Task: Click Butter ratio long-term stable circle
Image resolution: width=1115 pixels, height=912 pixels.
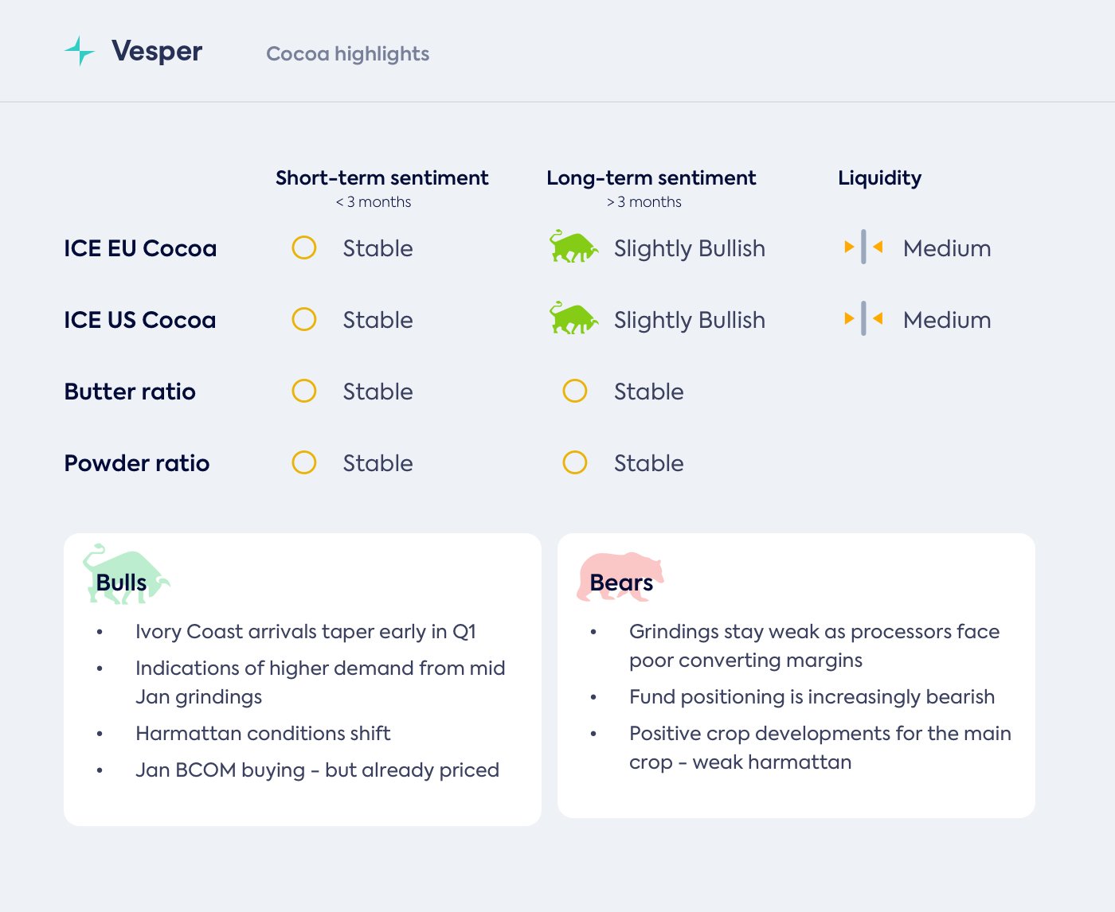Action: pyautogui.click(x=575, y=391)
